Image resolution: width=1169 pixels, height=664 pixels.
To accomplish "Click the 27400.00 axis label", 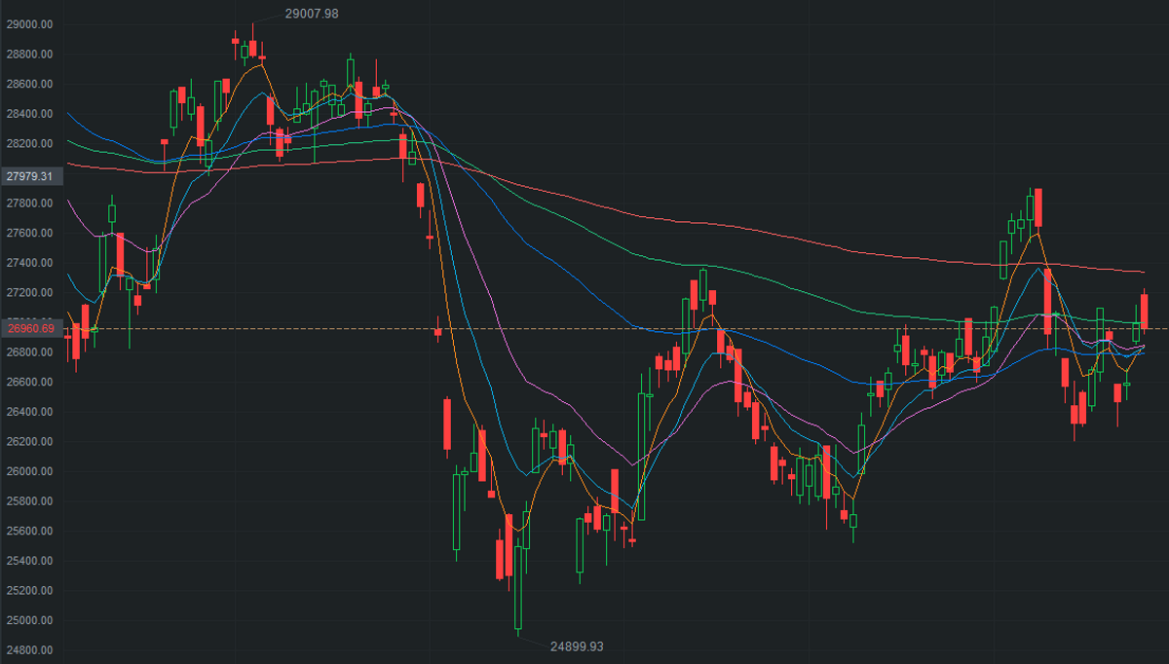I will pos(29,263).
